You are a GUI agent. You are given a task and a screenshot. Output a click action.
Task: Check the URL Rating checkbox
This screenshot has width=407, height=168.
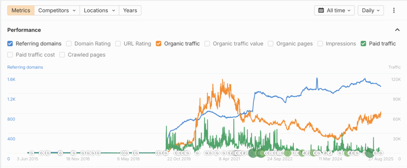point(118,44)
